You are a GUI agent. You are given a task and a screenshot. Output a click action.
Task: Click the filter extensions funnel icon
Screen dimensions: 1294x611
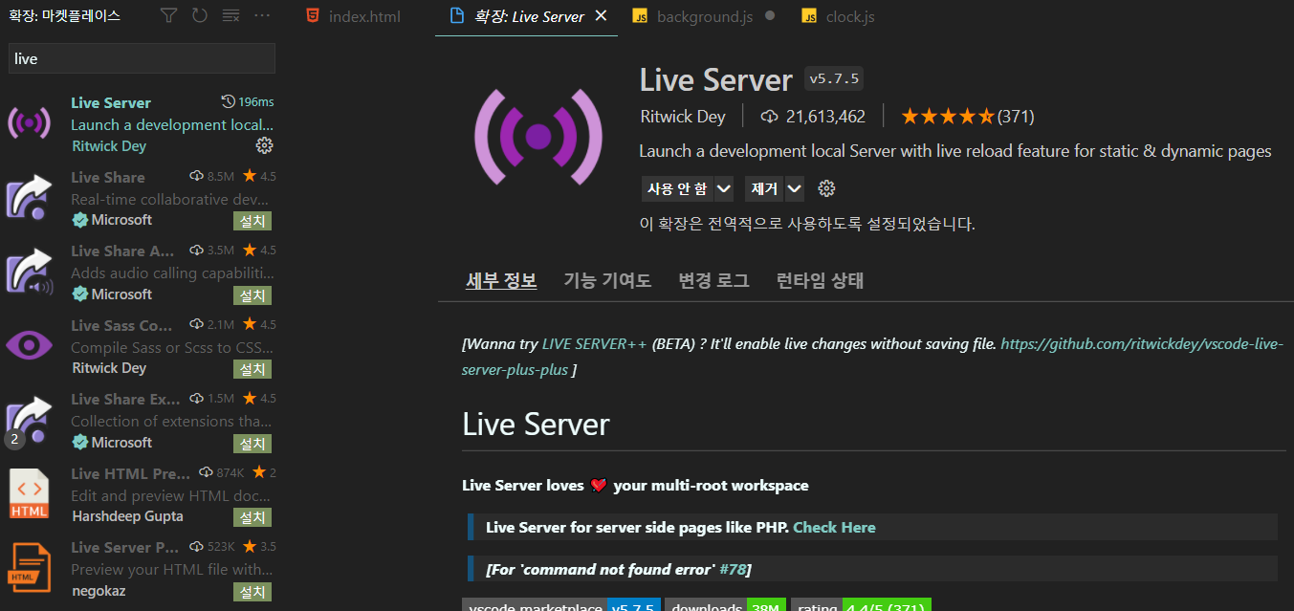pos(168,15)
